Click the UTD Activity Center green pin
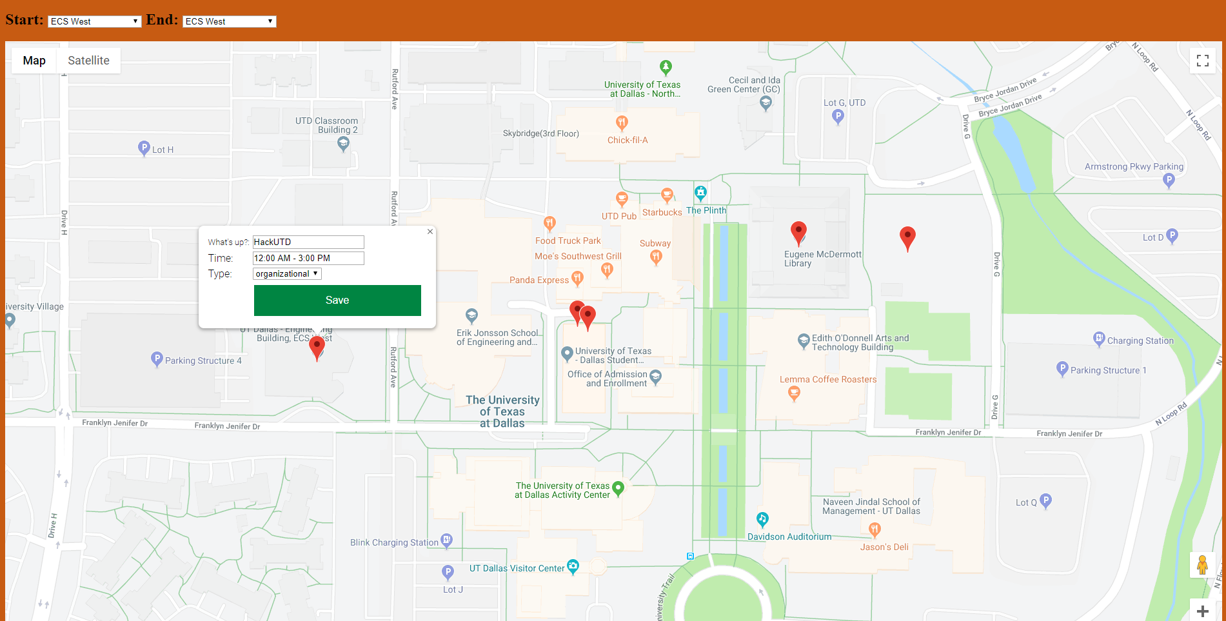This screenshot has height=621, width=1226. click(618, 489)
